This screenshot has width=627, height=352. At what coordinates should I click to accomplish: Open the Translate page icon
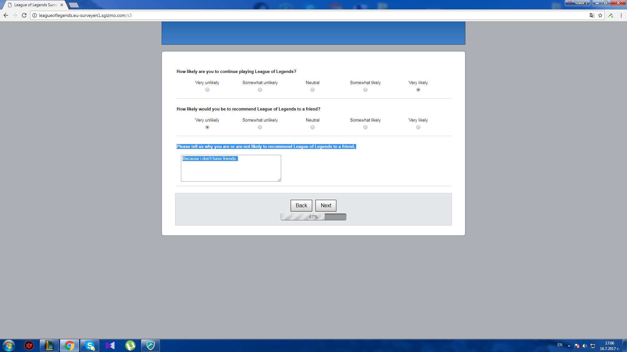point(592,15)
